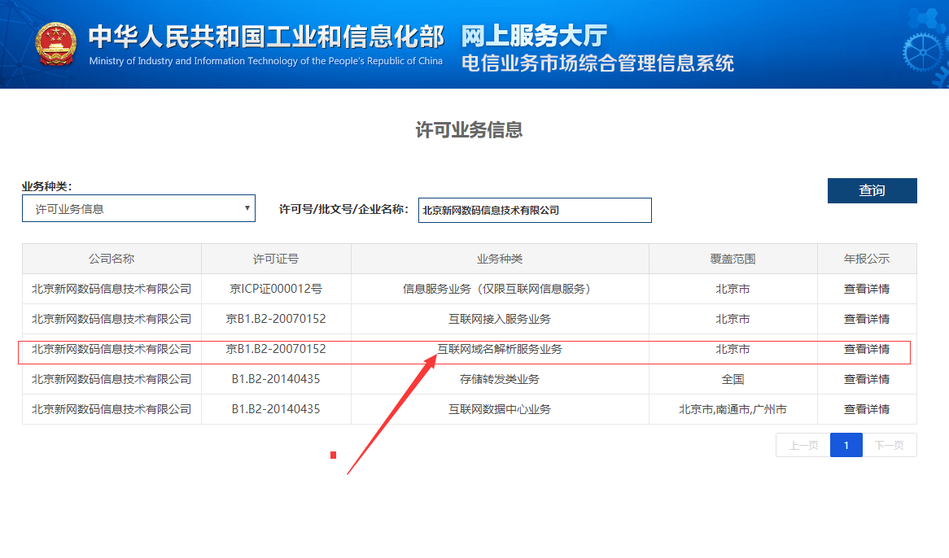
Task: Select B1.B2-20140435 in 互联网数据中心业务 row
Action: [276, 409]
